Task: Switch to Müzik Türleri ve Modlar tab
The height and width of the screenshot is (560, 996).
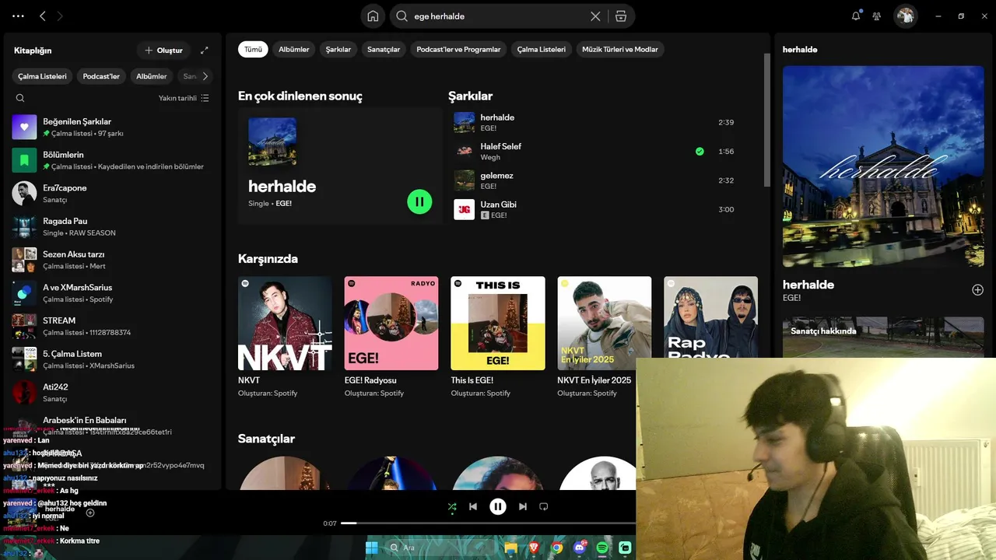Action: pyautogui.click(x=620, y=49)
